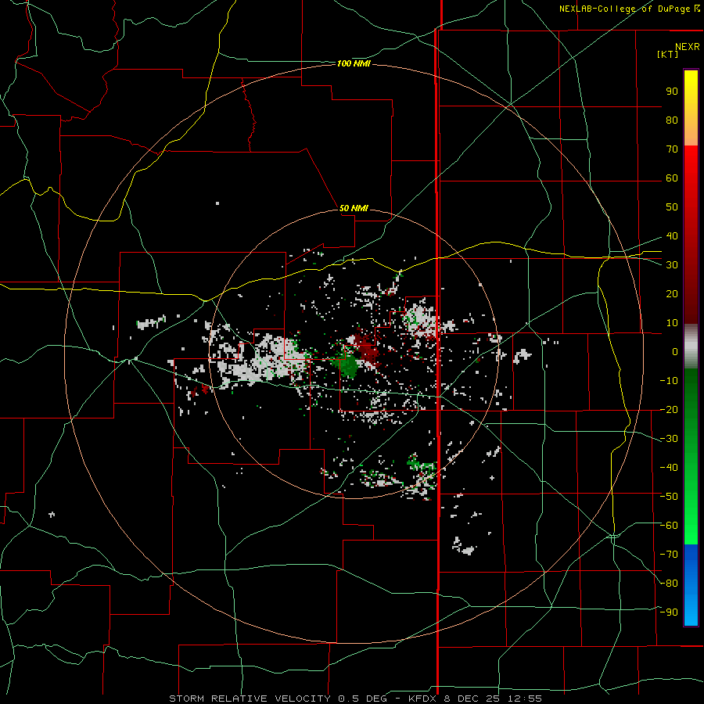Viewport: 704px width, 704px height.
Task: Click the positive 60 scale value
Action: pyautogui.click(x=672, y=178)
